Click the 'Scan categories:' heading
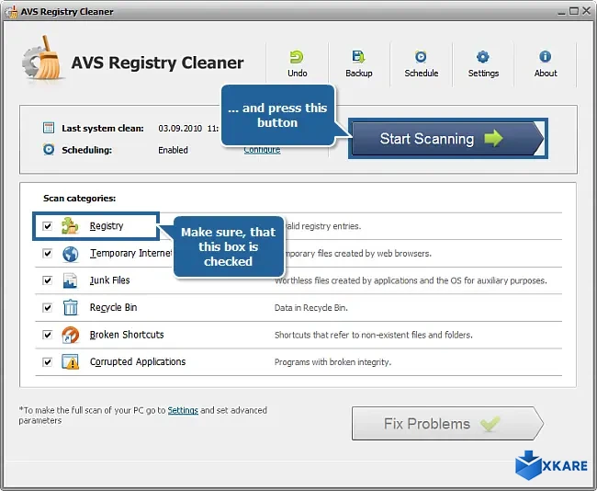Screen dimensions: 597x491 click(80, 199)
